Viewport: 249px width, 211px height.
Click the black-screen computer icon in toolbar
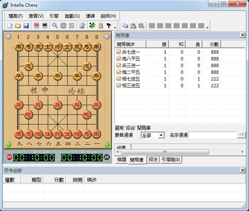tap(45, 26)
